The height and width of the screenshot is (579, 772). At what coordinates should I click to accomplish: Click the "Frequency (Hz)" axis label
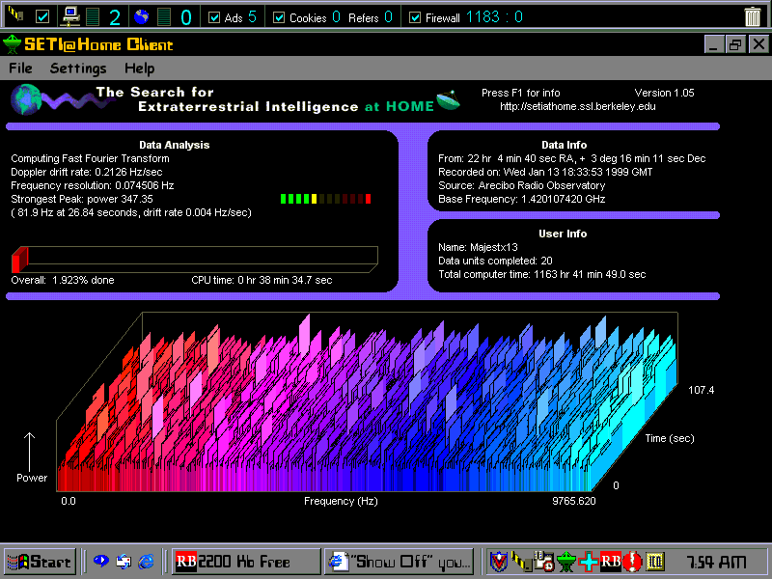(341, 501)
